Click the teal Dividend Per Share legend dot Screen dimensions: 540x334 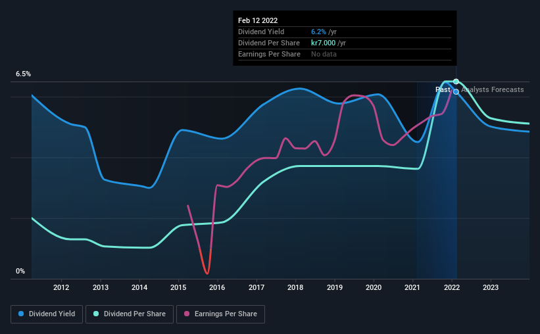pyautogui.click(x=96, y=314)
